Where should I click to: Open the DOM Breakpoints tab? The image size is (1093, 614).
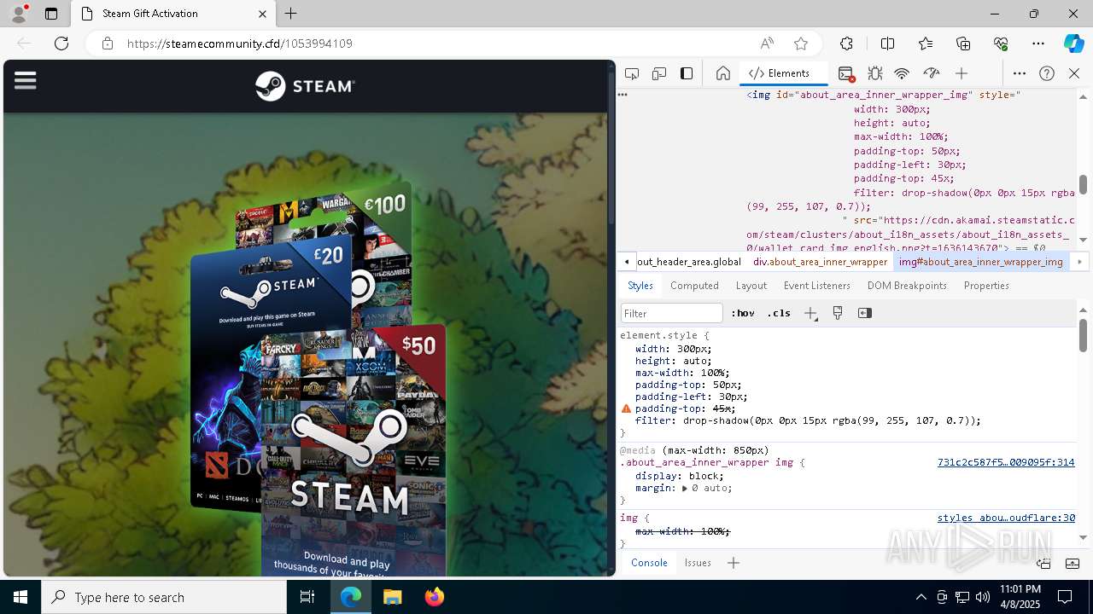pos(907,286)
